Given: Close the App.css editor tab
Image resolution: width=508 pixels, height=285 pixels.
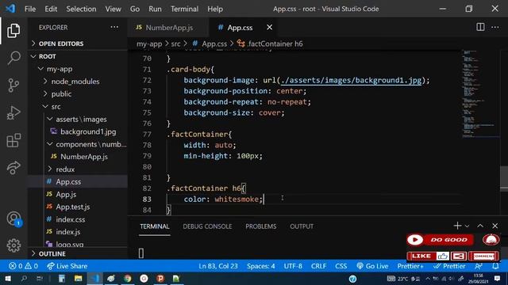Looking at the screenshot, I should pos(269,28).
